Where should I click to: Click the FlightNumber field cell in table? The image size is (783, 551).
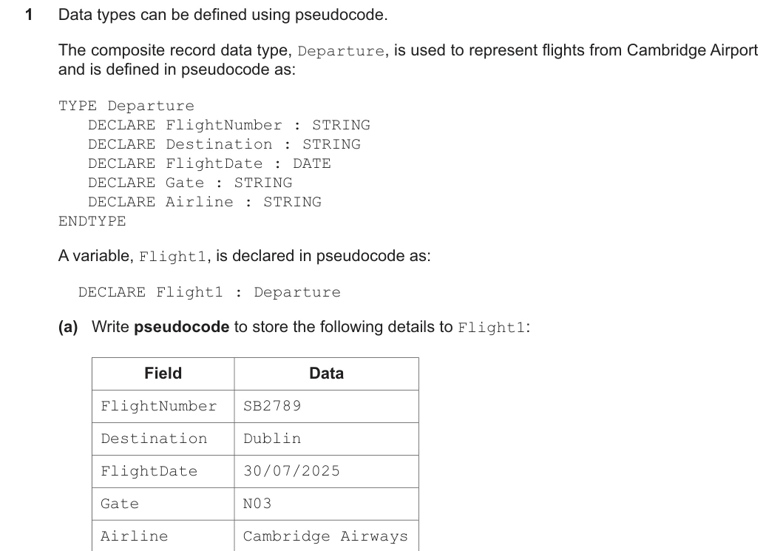pos(163,406)
